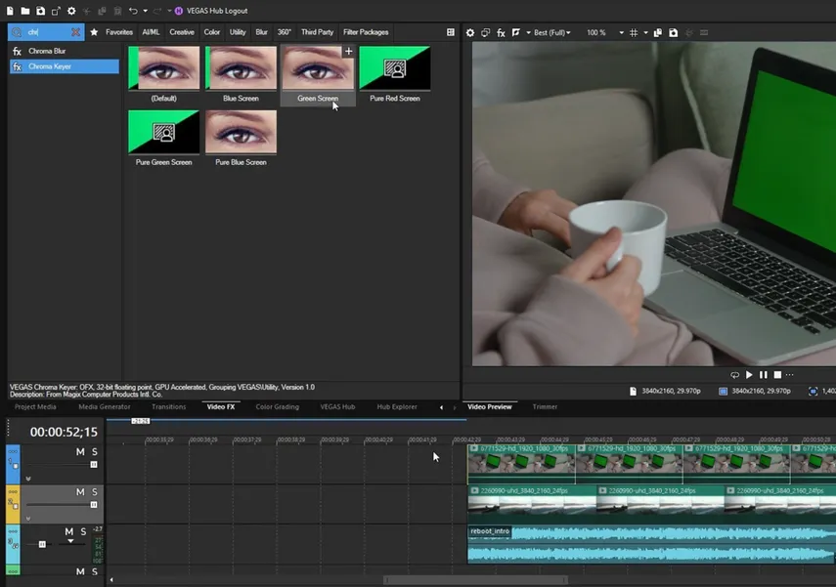Switch to the Trimmer tab
This screenshot has width=836, height=587.
(x=545, y=407)
